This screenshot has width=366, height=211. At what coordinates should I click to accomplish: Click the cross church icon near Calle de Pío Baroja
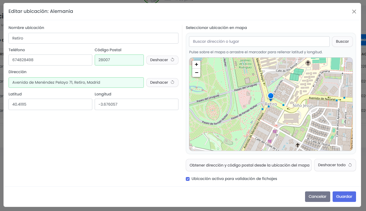(x=308, y=63)
